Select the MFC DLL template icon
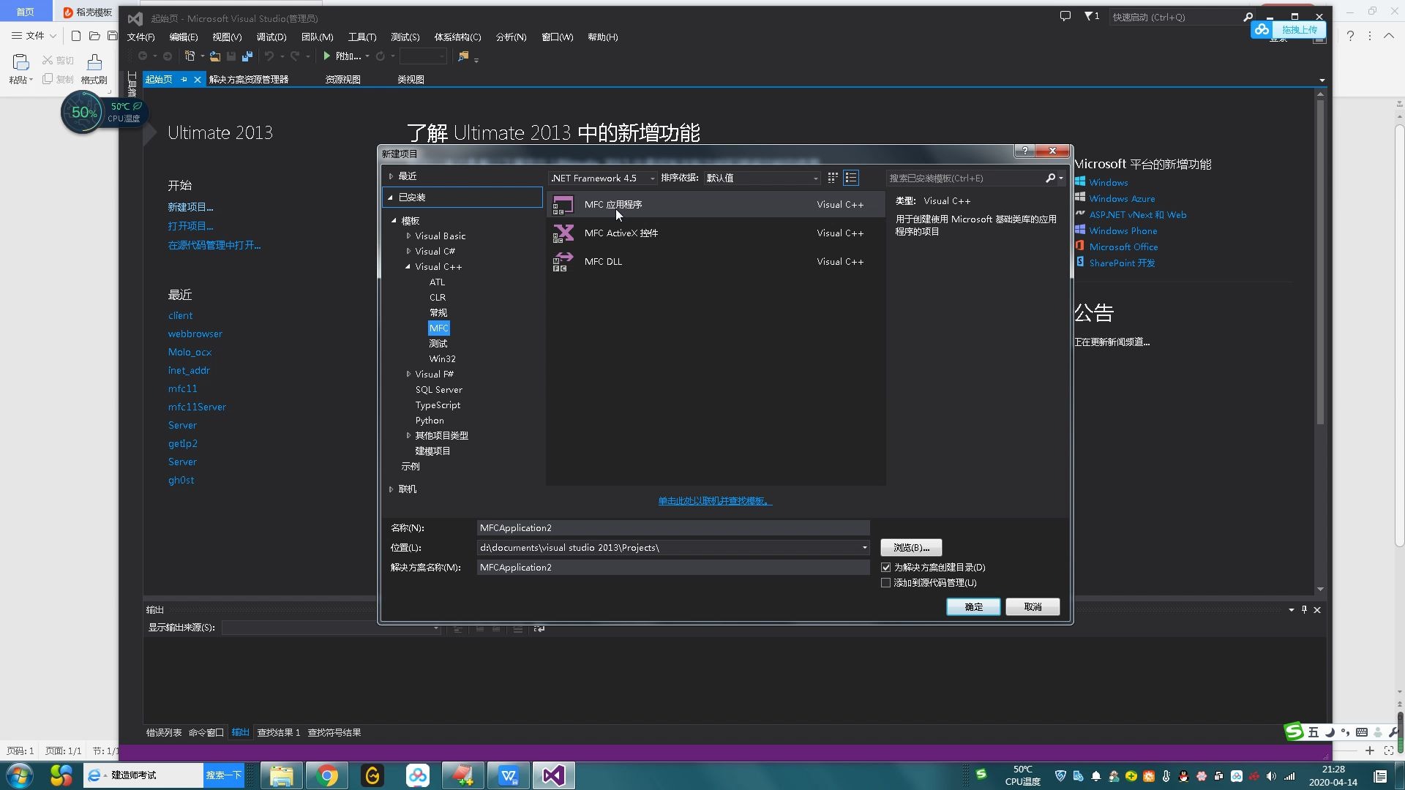Viewport: 1405px width, 790px height. click(563, 262)
